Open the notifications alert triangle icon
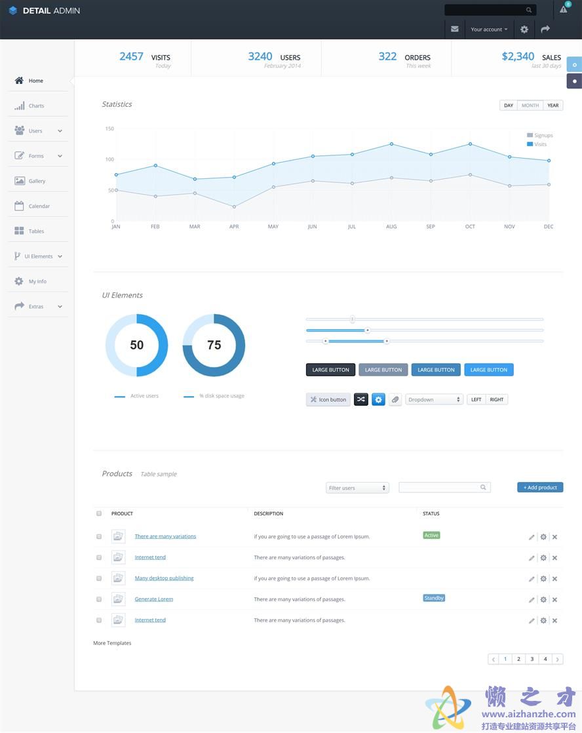 point(563,9)
